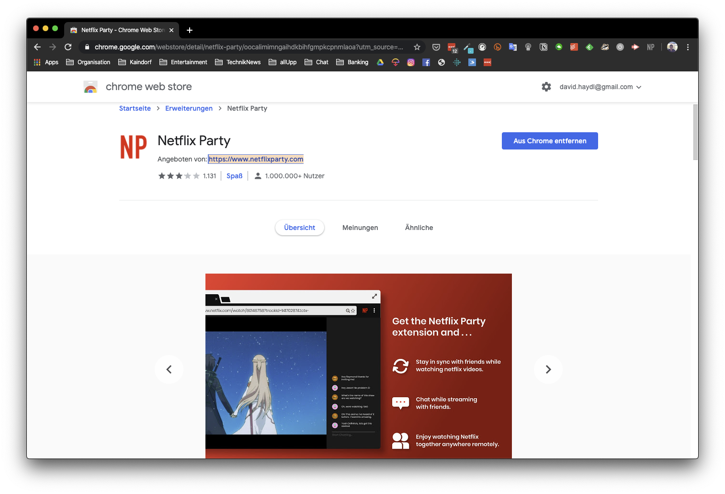Open the Todoist extension
725x494 pixels.
pos(574,47)
